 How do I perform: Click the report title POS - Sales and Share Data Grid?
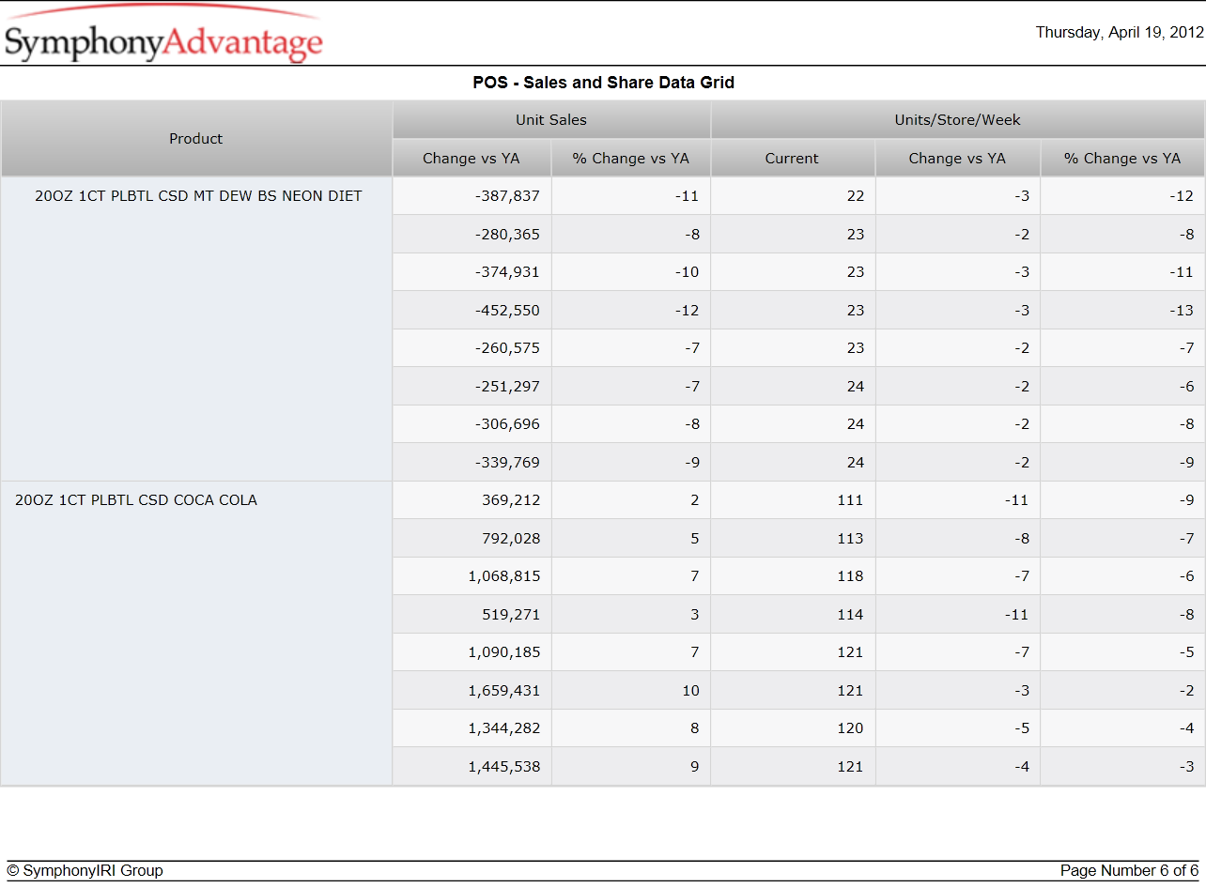point(604,83)
